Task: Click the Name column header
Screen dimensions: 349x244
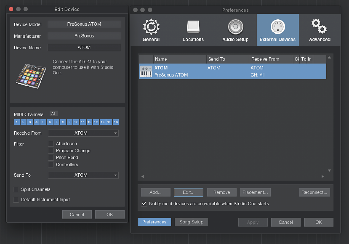Action: [180, 59]
